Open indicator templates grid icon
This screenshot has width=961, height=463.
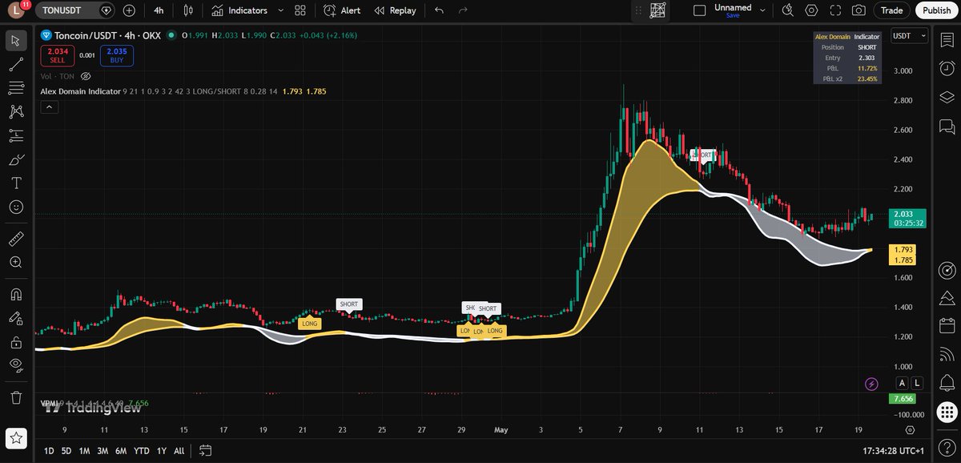tap(300, 10)
